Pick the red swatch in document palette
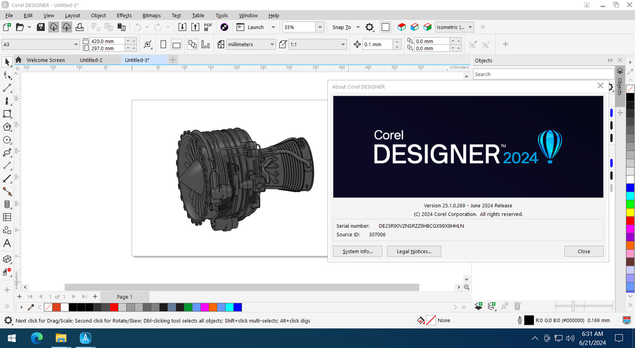The height and width of the screenshot is (348, 635). [x=113, y=307]
